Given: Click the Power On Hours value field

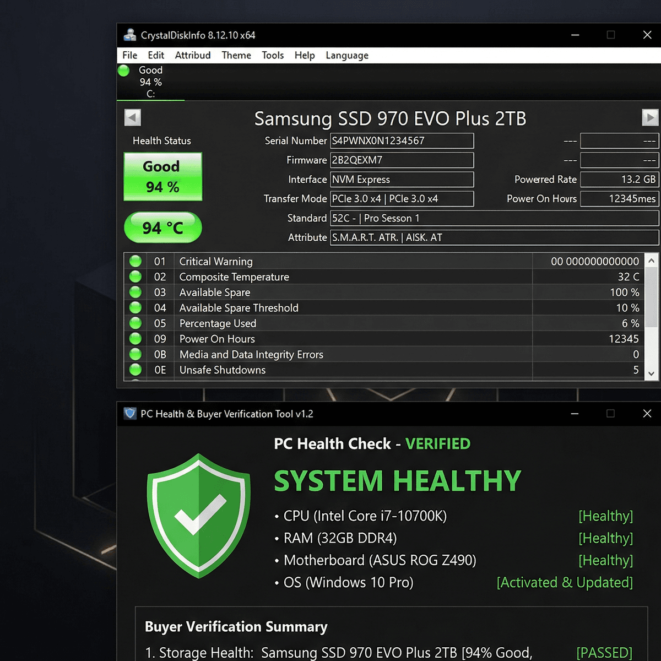Looking at the screenshot, I should click(x=620, y=199).
